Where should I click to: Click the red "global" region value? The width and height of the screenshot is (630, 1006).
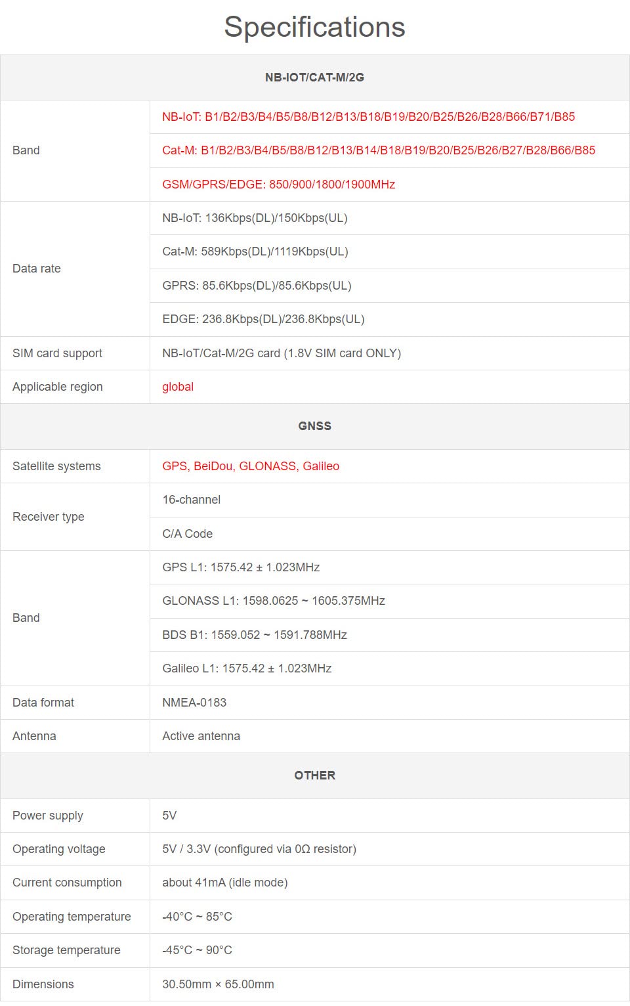click(178, 387)
